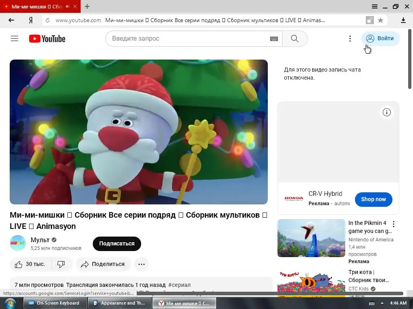Open YouTube settings three-dot menu

[350, 39]
